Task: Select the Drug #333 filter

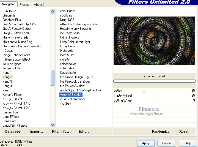Action: (67, 20)
